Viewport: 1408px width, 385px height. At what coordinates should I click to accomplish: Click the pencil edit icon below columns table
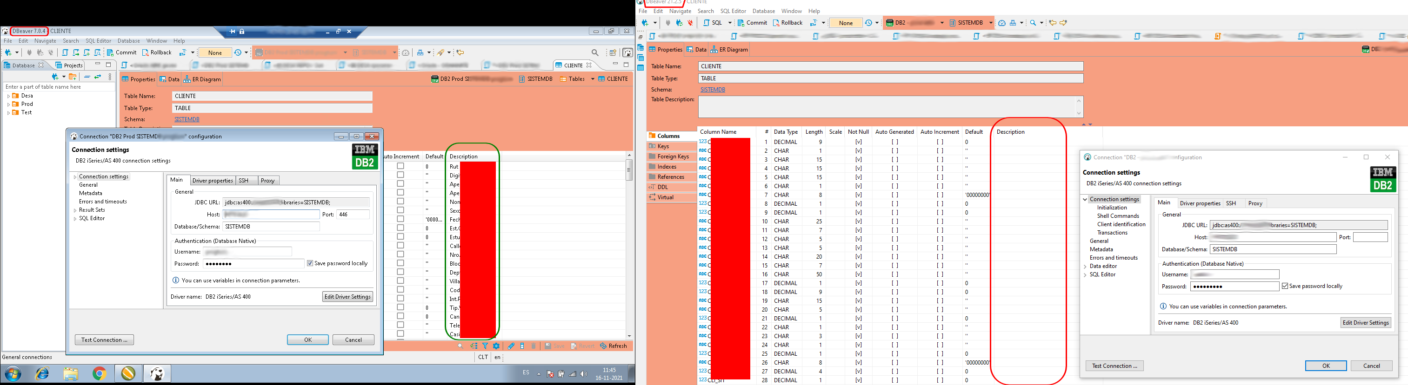(x=511, y=346)
